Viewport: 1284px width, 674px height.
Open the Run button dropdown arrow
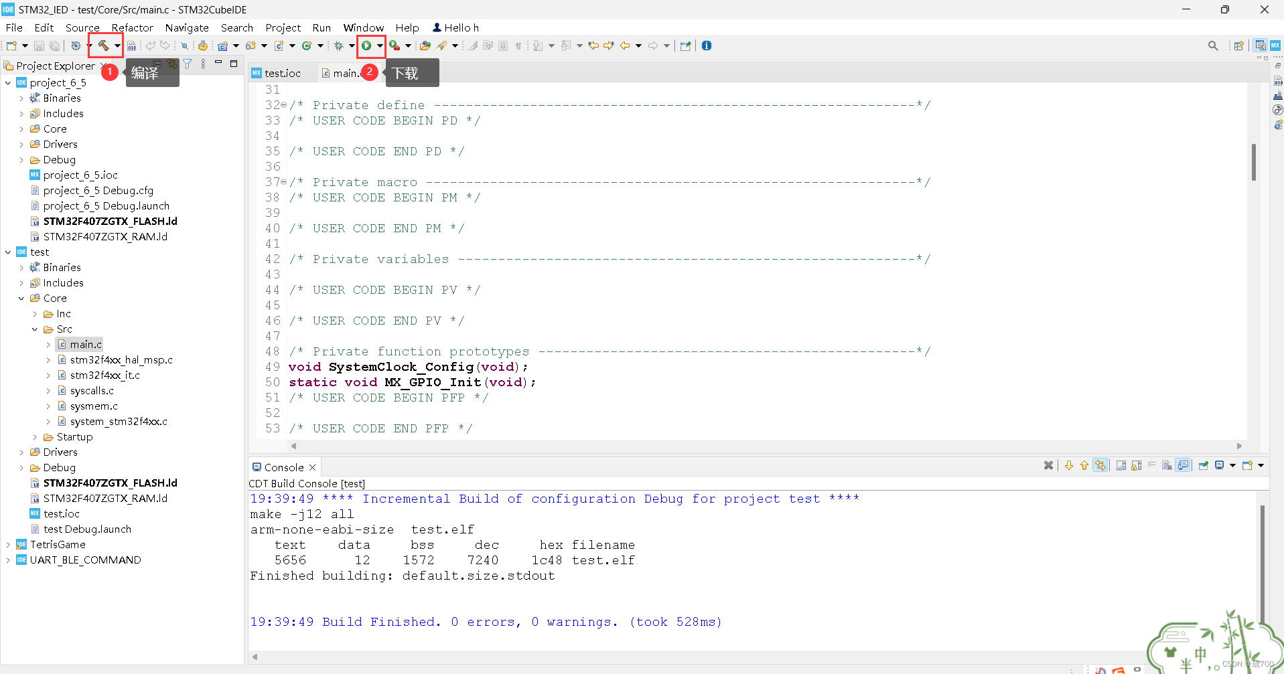click(x=380, y=46)
